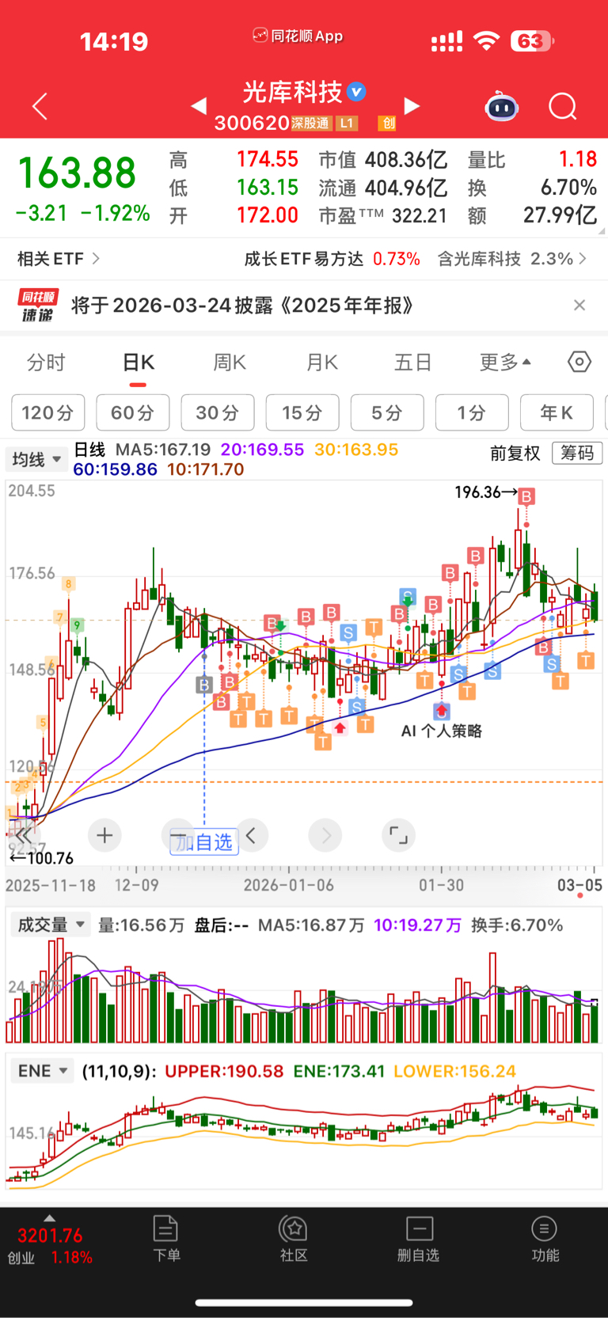Tap the 市盈TTM 322.21 value

coord(383,215)
